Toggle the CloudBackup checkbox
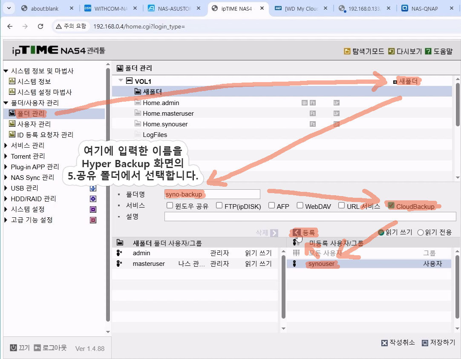The width and height of the screenshot is (461, 359). pyautogui.click(x=391, y=206)
